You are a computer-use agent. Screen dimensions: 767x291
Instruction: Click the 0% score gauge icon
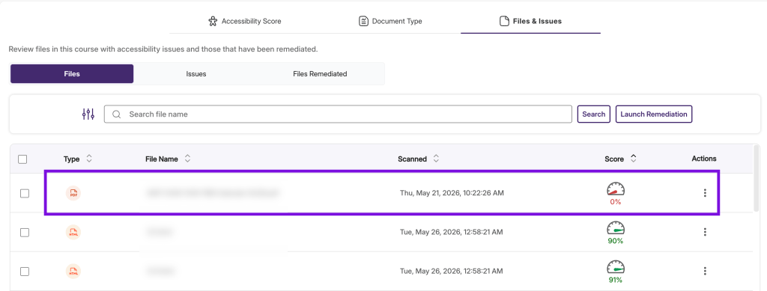616,189
